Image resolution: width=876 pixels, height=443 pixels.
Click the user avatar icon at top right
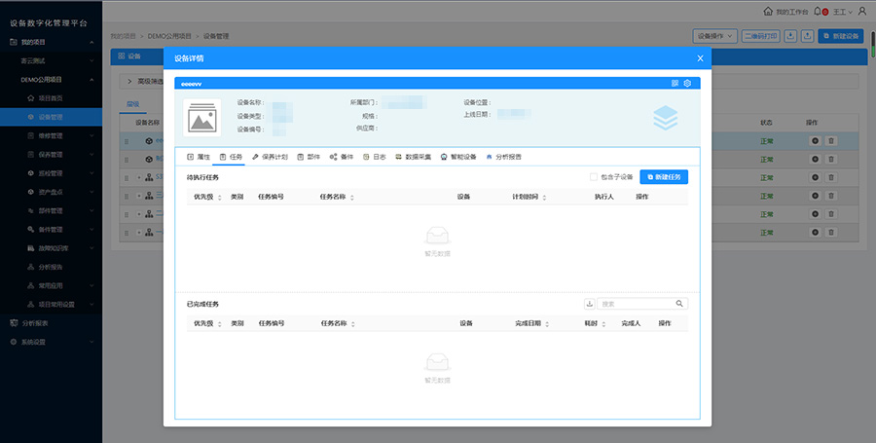861,11
